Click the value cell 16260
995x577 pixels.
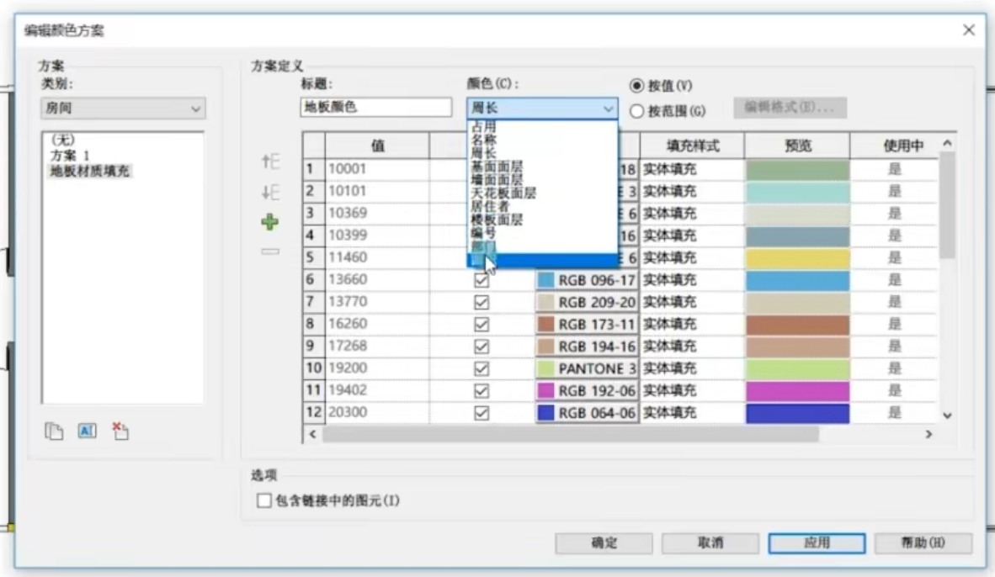click(x=378, y=325)
